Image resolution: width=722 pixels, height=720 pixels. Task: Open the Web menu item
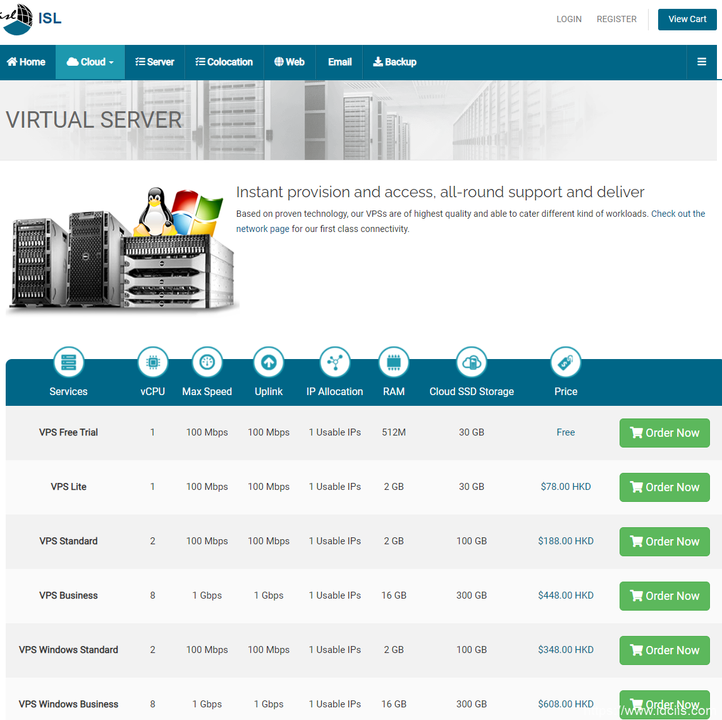click(x=290, y=62)
